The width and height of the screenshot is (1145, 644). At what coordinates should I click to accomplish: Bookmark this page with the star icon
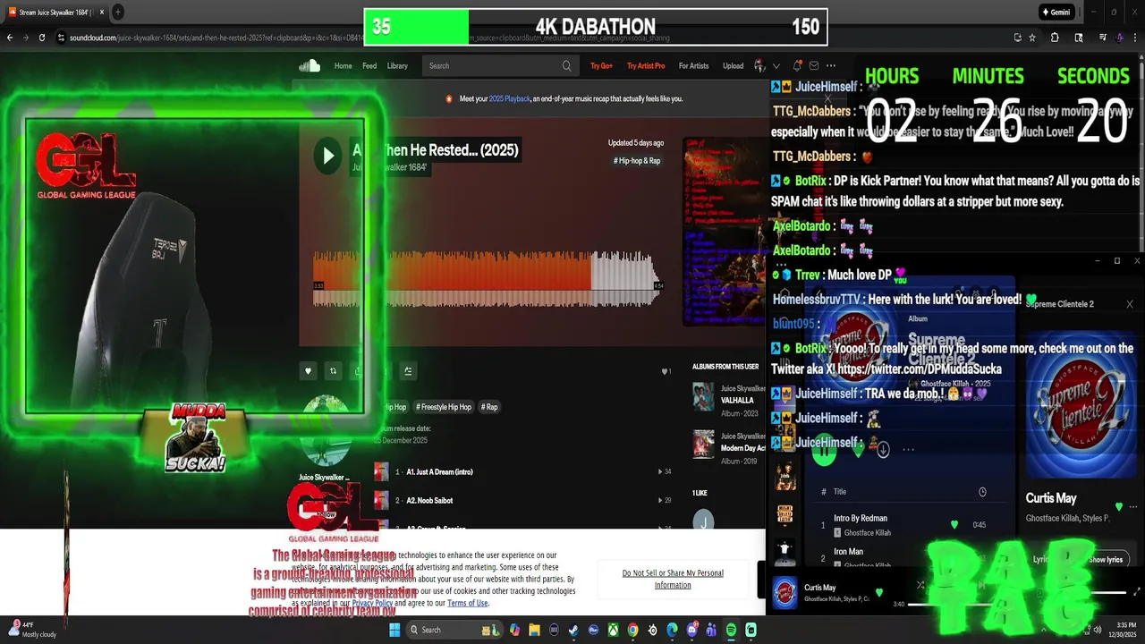[1032, 38]
